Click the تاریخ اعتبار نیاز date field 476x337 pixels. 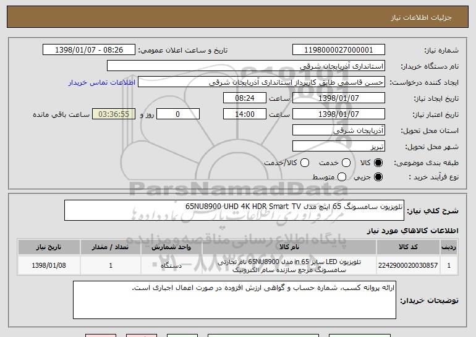point(339,114)
